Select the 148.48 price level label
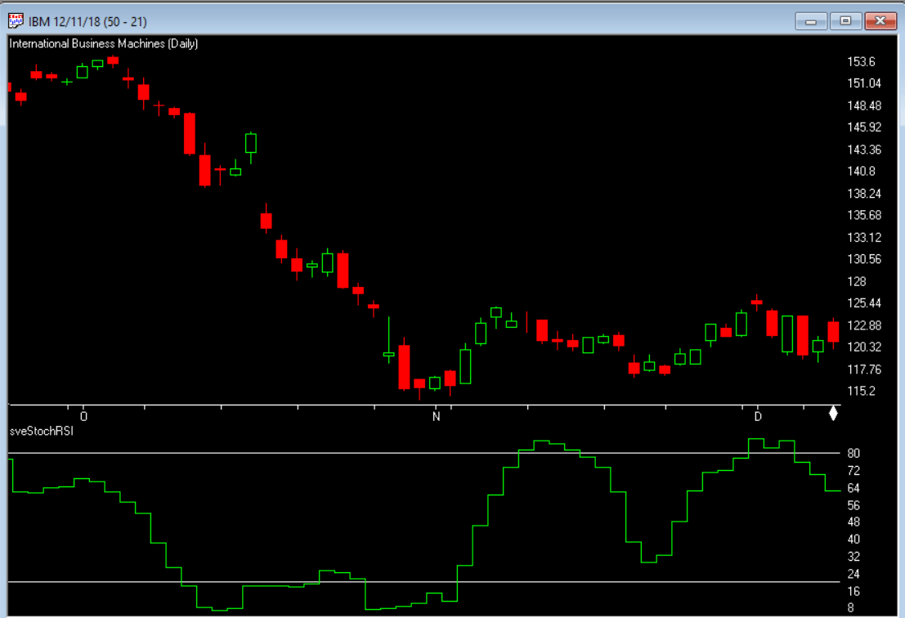The height and width of the screenshot is (618, 905). tap(864, 105)
